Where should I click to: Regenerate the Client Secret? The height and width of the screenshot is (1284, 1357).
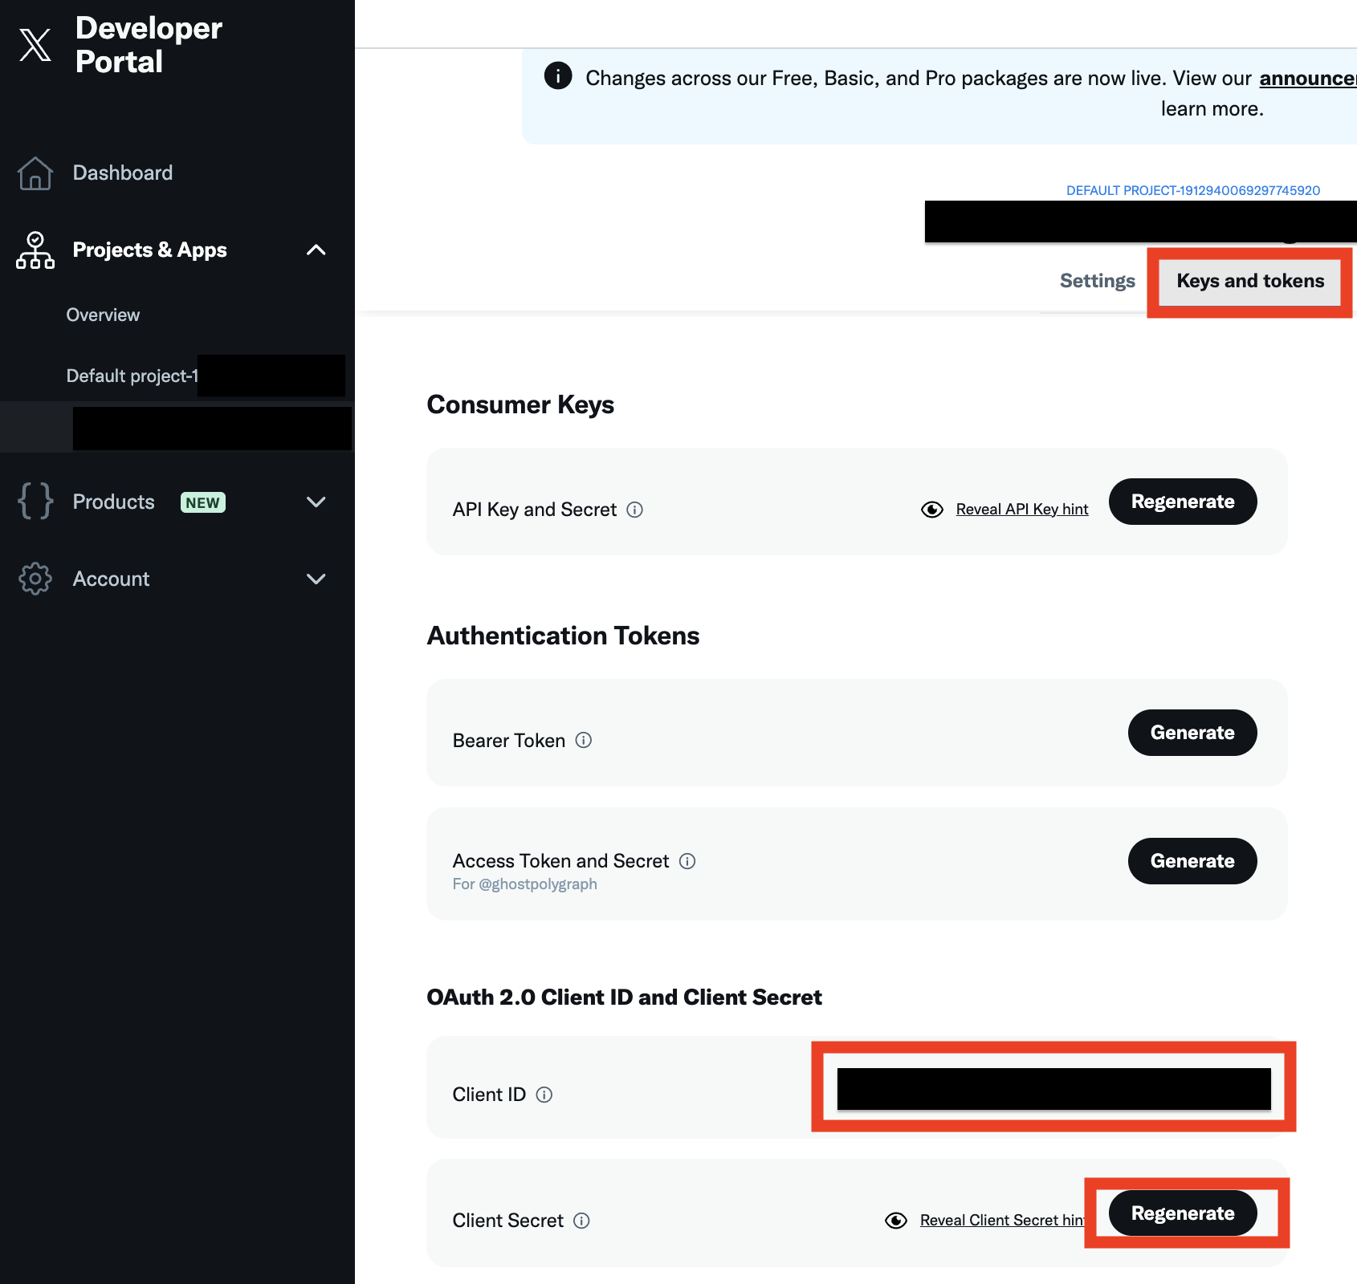click(x=1183, y=1213)
